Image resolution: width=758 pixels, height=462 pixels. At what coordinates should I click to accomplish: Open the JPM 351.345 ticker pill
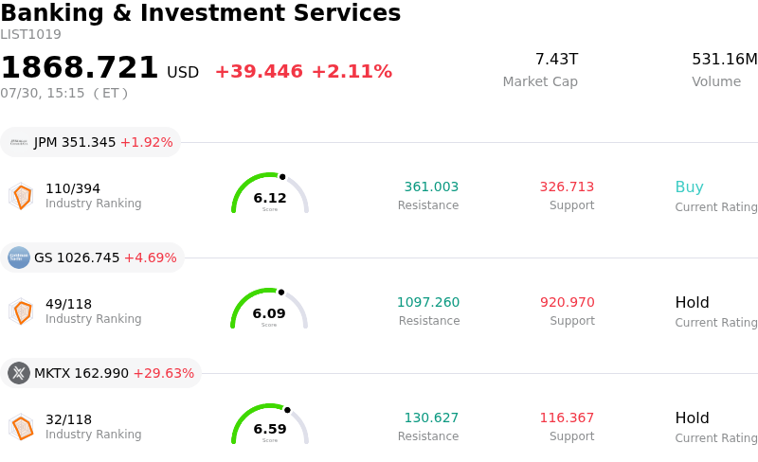[x=90, y=143]
